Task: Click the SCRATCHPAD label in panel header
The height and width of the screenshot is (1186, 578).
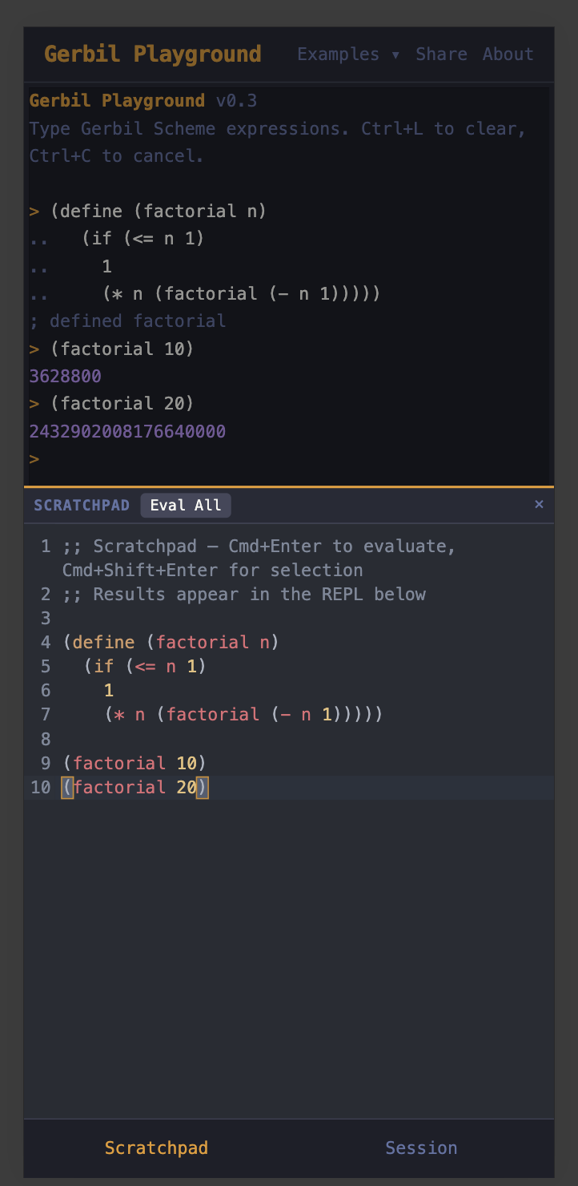Action: tap(82, 506)
